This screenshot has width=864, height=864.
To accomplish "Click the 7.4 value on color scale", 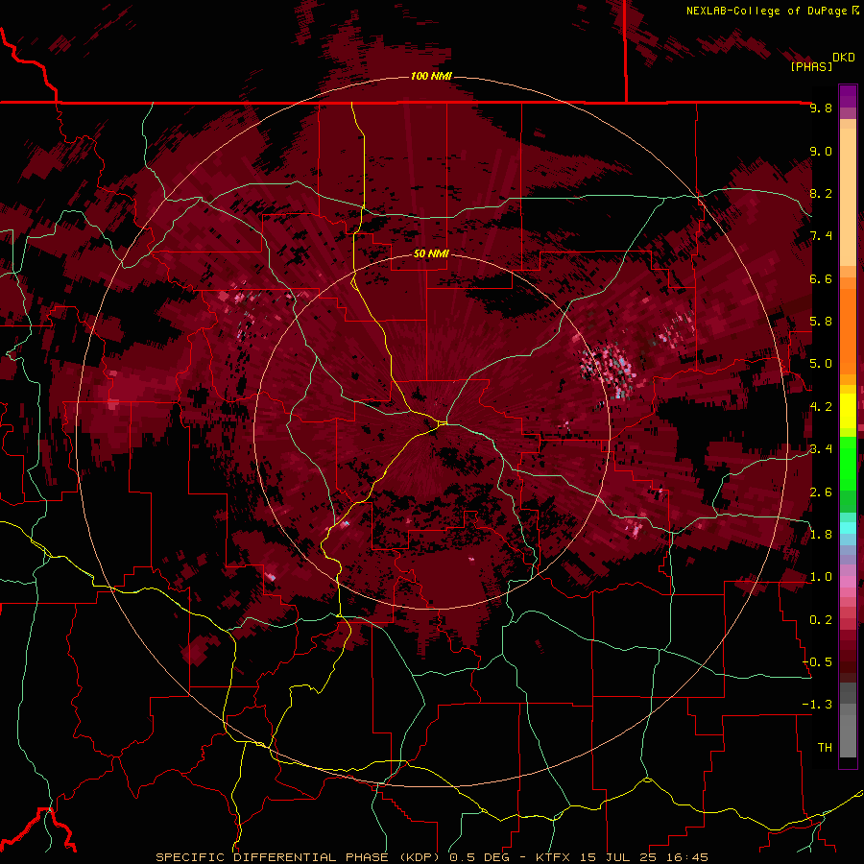I will pyautogui.click(x=821, y=236).
